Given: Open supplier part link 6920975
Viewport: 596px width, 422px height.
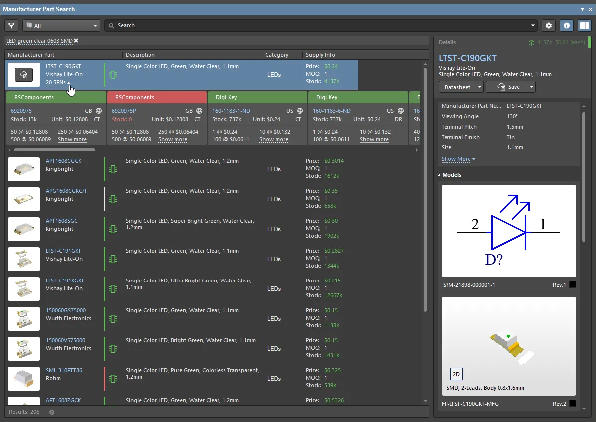Looking at the screenshot, I should pos(21,111).
